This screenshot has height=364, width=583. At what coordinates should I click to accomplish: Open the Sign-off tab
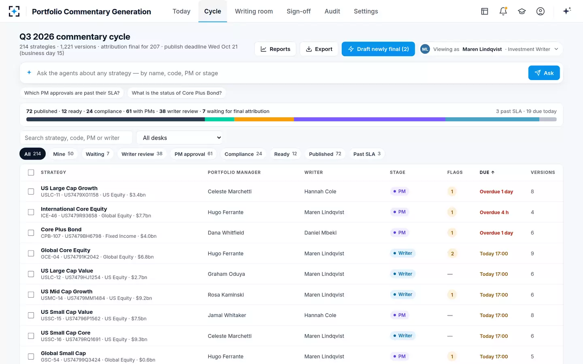299,11
